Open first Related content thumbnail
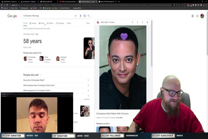 105,129
